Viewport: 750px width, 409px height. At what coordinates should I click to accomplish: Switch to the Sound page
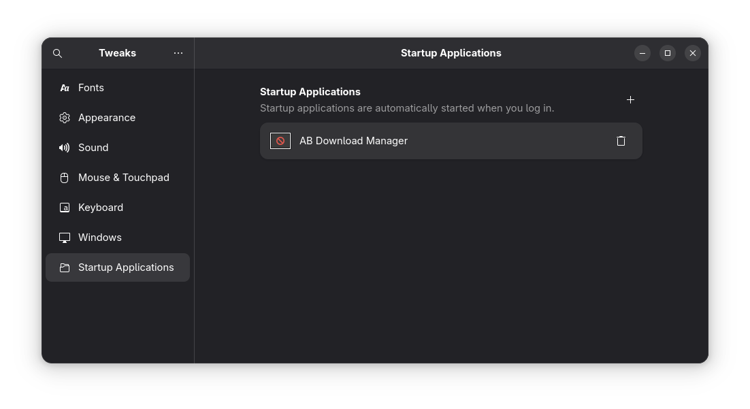[118, 148]
